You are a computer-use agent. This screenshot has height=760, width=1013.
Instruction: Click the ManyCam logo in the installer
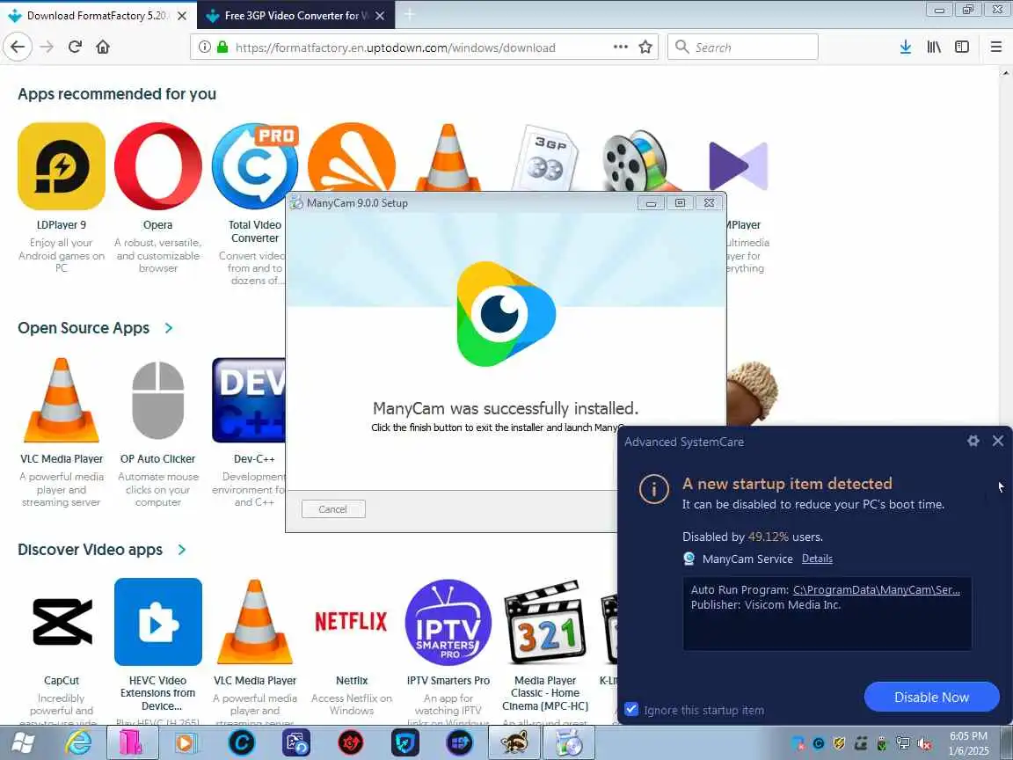pos(506,313)
